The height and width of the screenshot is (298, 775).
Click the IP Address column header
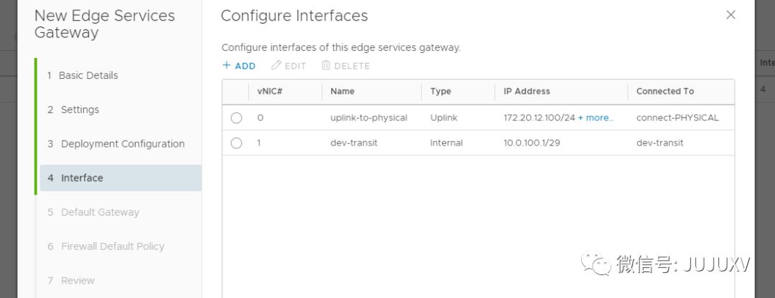(x=527, y=92)
